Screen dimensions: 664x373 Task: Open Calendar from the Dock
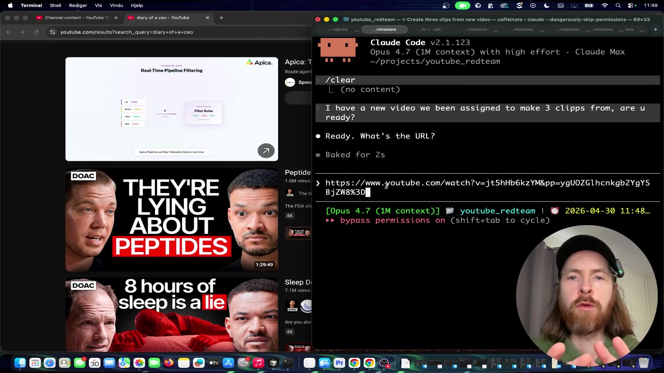click(94, 363)
